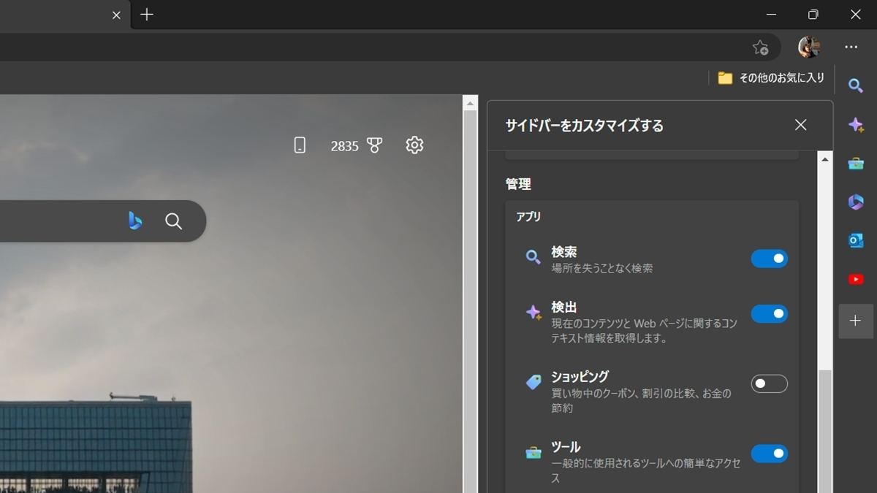The image size is (877, 493).
Task: Click the ショッピング price tag icon in the list
Action: point(534,382)
